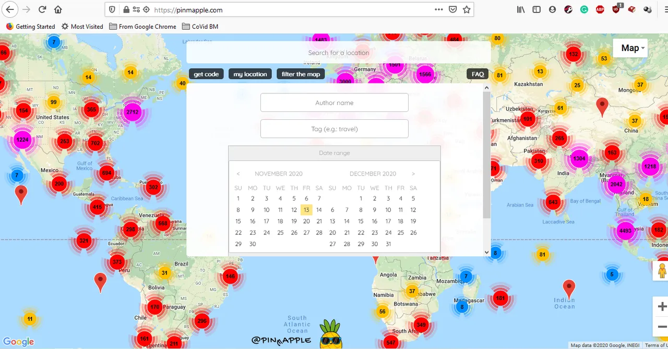Show the sidebar panel icon
668x349 pixels.
pyautogui.click(x=536, y=9)
